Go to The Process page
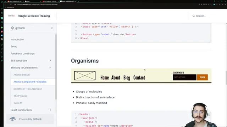This screenshot has width=227, height=127. (21, 96)
